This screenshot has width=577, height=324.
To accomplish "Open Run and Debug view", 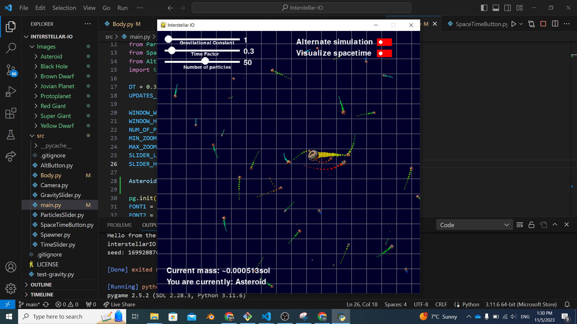I will [x=11, y=91].
